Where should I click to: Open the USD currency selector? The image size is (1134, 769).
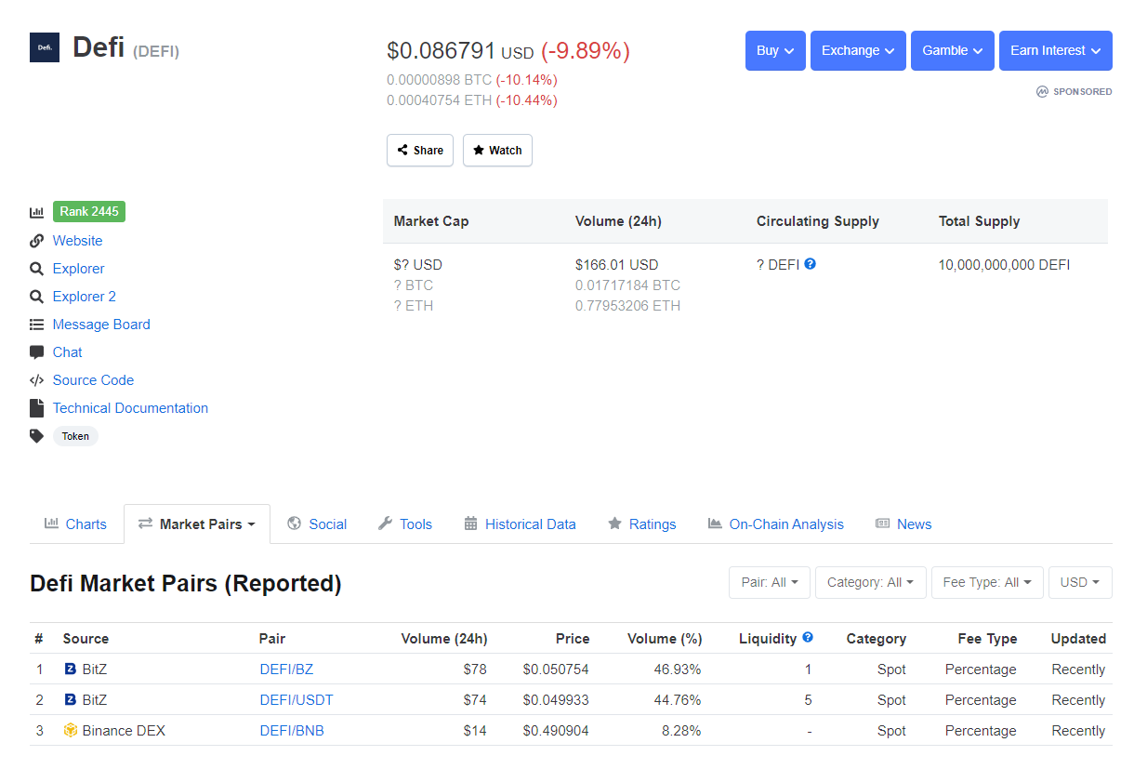[1080, 583]
